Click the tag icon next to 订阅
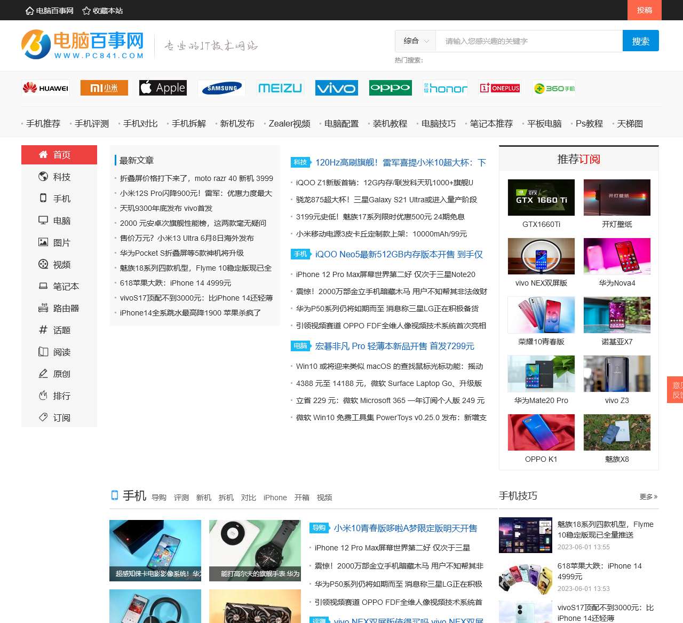 click(x=43, y=417)
